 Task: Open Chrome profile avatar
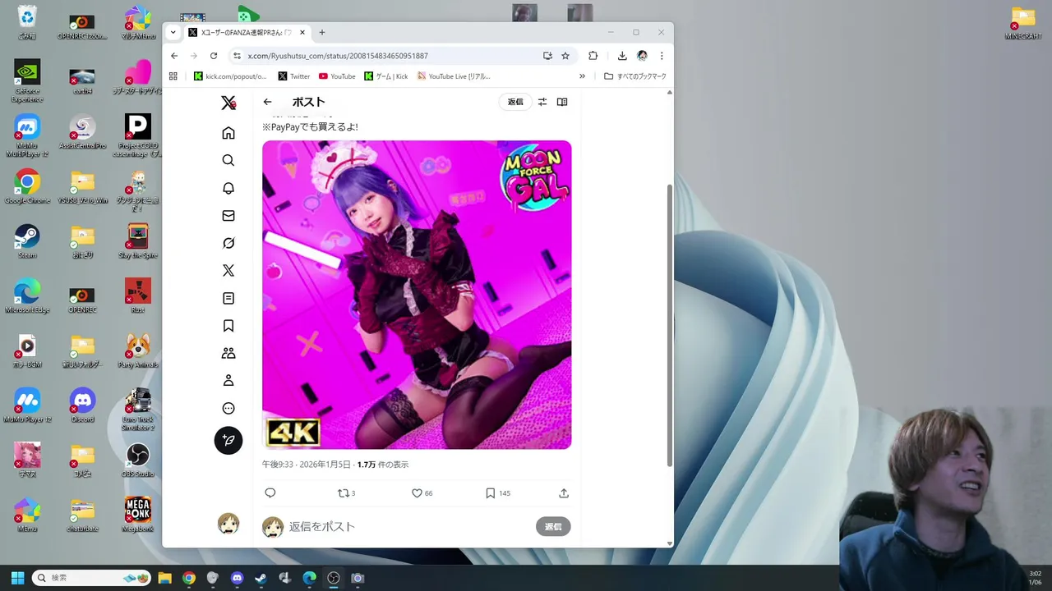[x=642, y=56]
